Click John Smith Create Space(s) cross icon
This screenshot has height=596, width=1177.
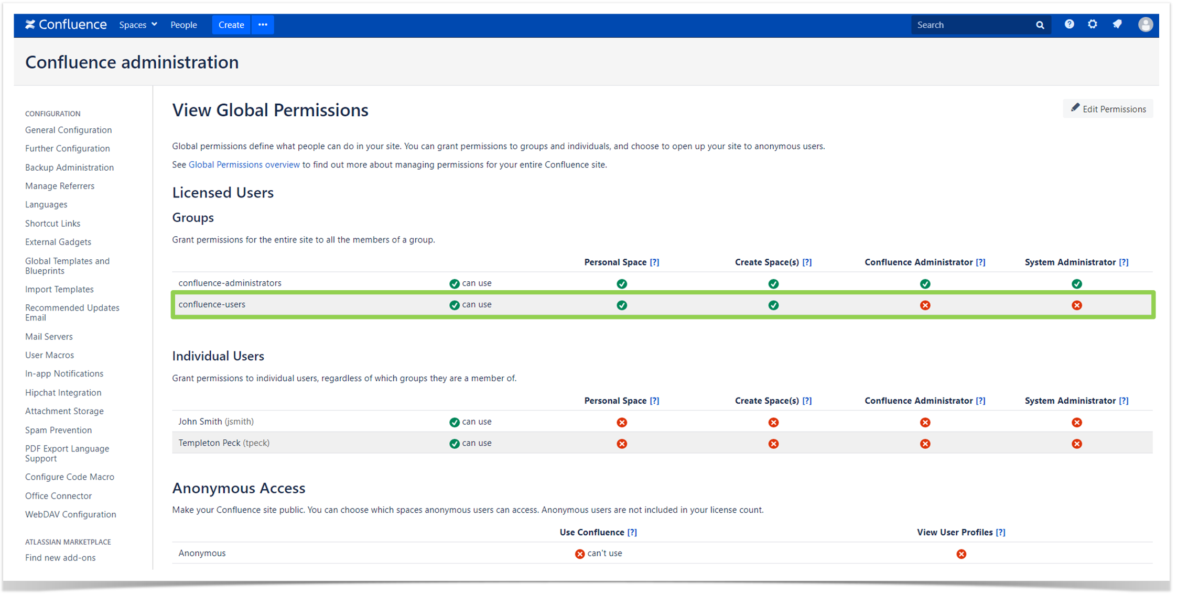click(773, 423)
